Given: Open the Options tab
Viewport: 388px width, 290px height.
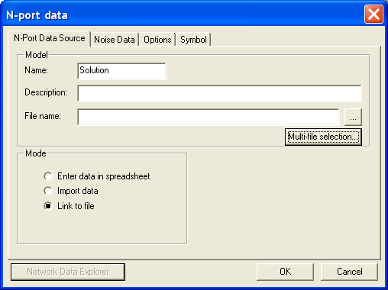Looking at the screenshot, I should tap(157, 40).
